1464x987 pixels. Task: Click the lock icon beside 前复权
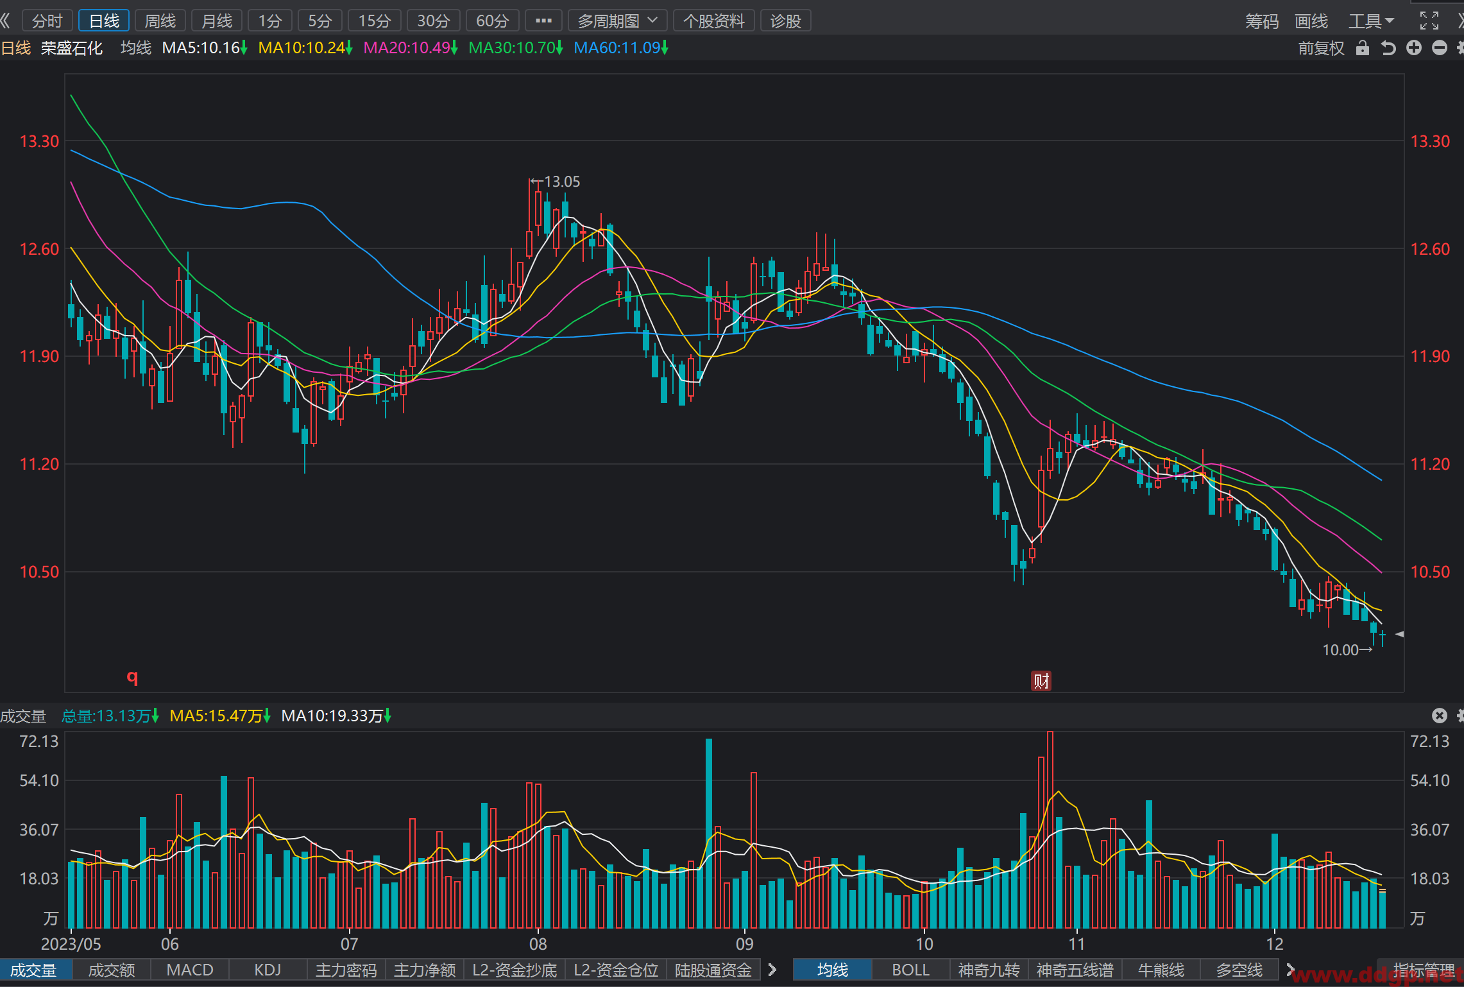point(1363,48)
